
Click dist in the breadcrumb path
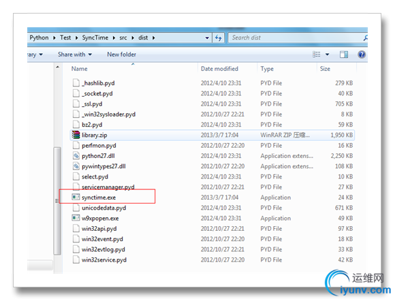143,37
